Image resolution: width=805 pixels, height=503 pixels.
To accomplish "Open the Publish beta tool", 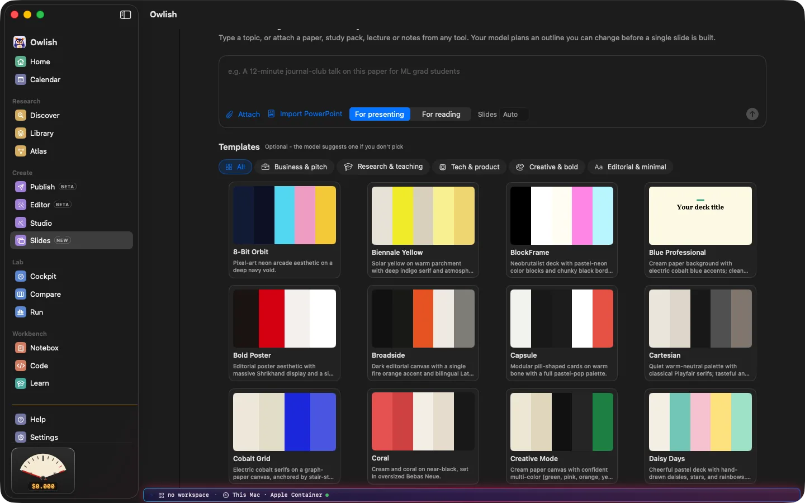I will [72, 187].
